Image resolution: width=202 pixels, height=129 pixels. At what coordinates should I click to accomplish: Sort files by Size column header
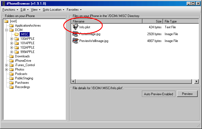[153, 21]
